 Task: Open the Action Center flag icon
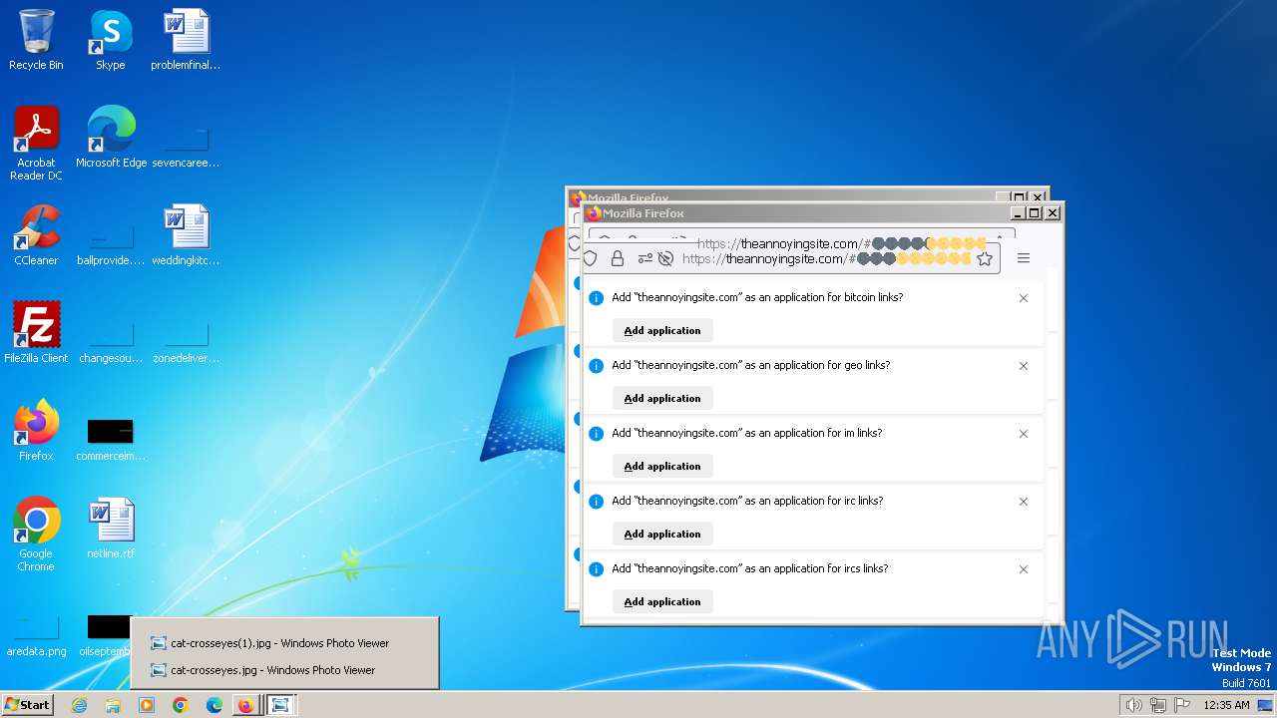(x=1182, y=705)
